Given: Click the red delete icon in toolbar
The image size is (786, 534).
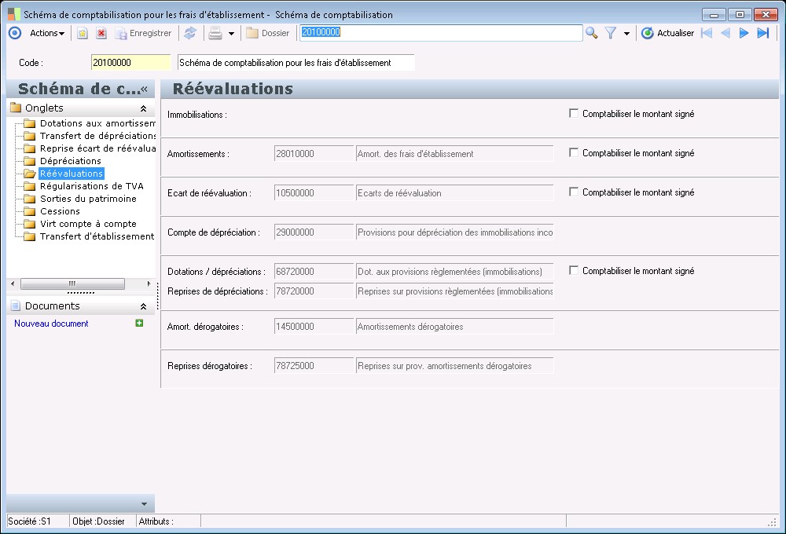Looking at the screenshot, I should 101,33.
